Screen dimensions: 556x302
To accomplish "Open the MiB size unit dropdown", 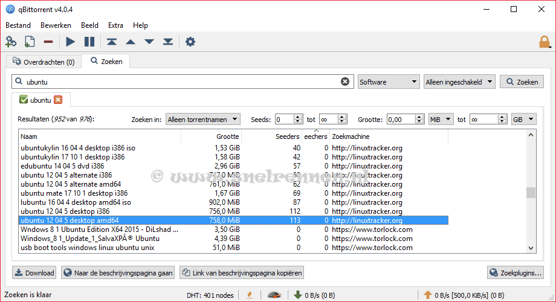I will pos(441,120).
